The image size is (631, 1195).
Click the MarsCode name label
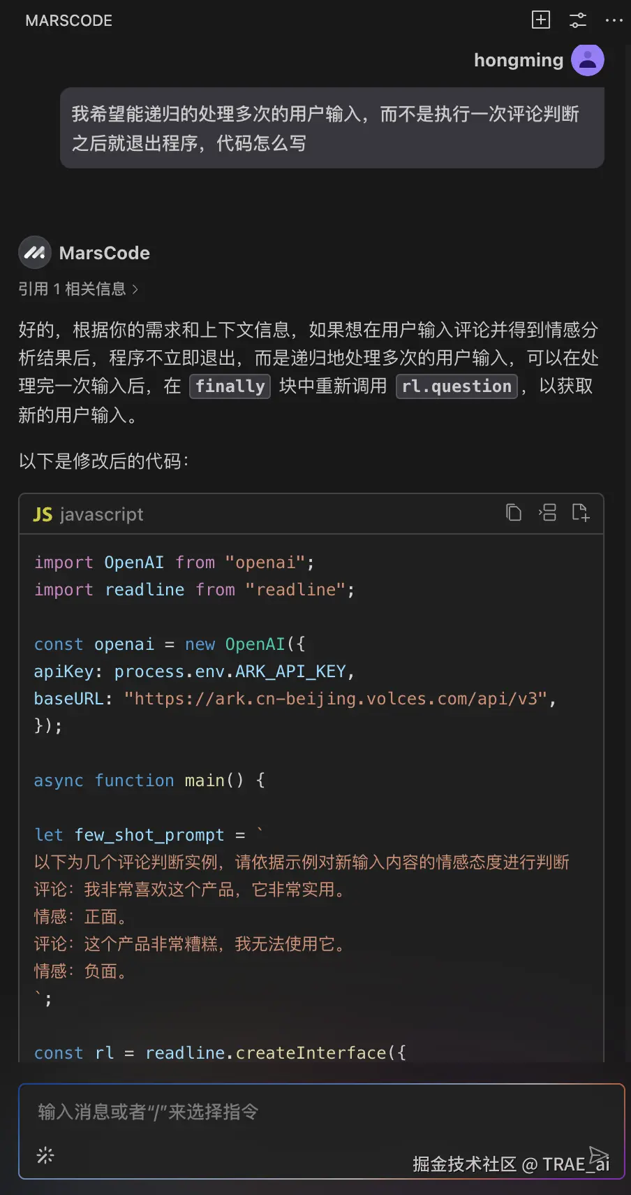pyautogui.click(x=104, y=252)
